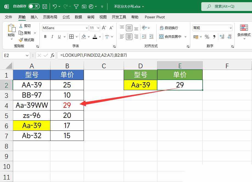Click the Cut (剪切) scissors icon

click(x=21, y=26)
